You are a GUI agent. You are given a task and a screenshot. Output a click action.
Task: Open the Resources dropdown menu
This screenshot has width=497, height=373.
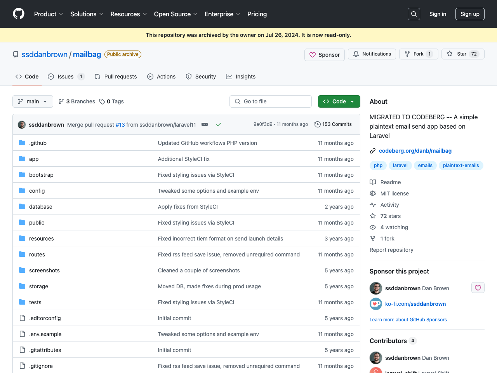129,14
